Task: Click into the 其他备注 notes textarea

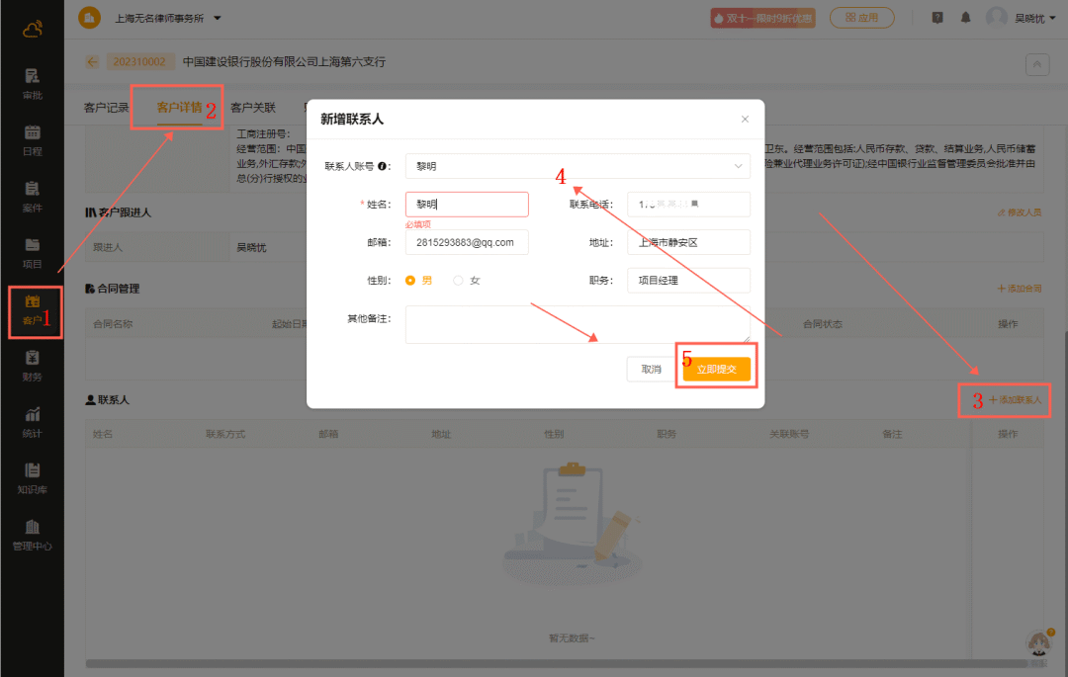Action: (578, 324)
